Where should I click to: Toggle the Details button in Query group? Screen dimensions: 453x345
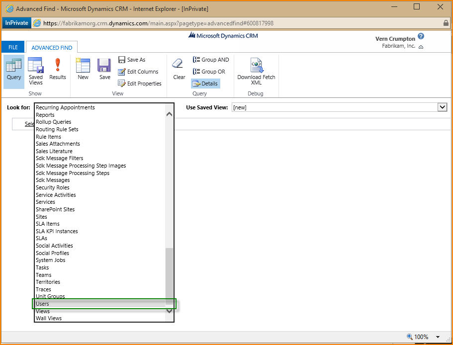205,84
